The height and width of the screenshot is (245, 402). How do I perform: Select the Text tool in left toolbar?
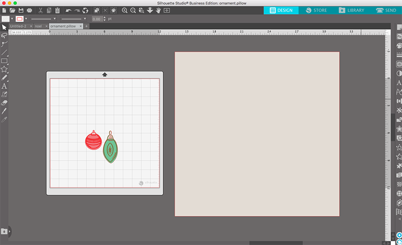pos(4,86)
